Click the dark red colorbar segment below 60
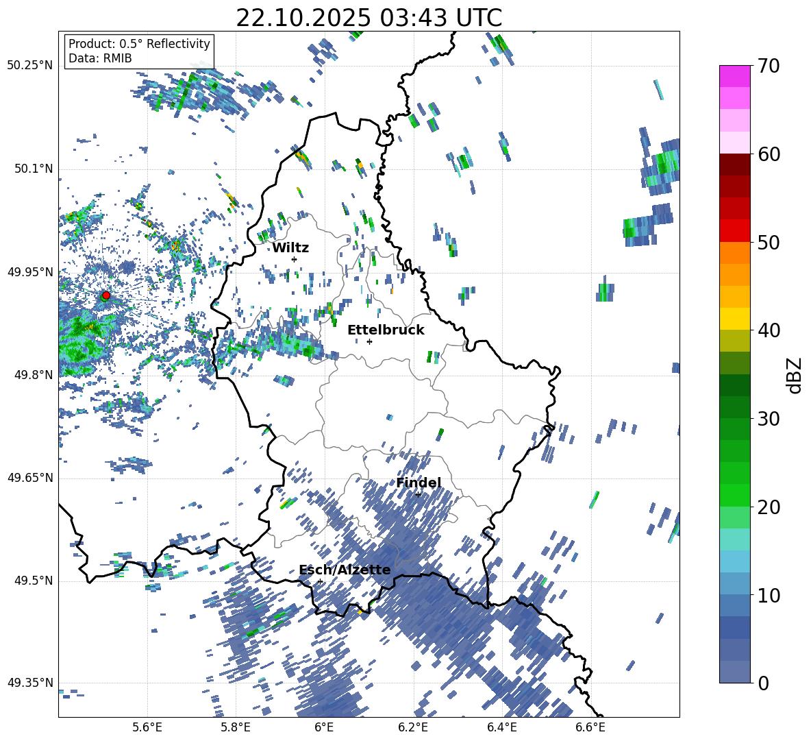 tap(734, 165)
